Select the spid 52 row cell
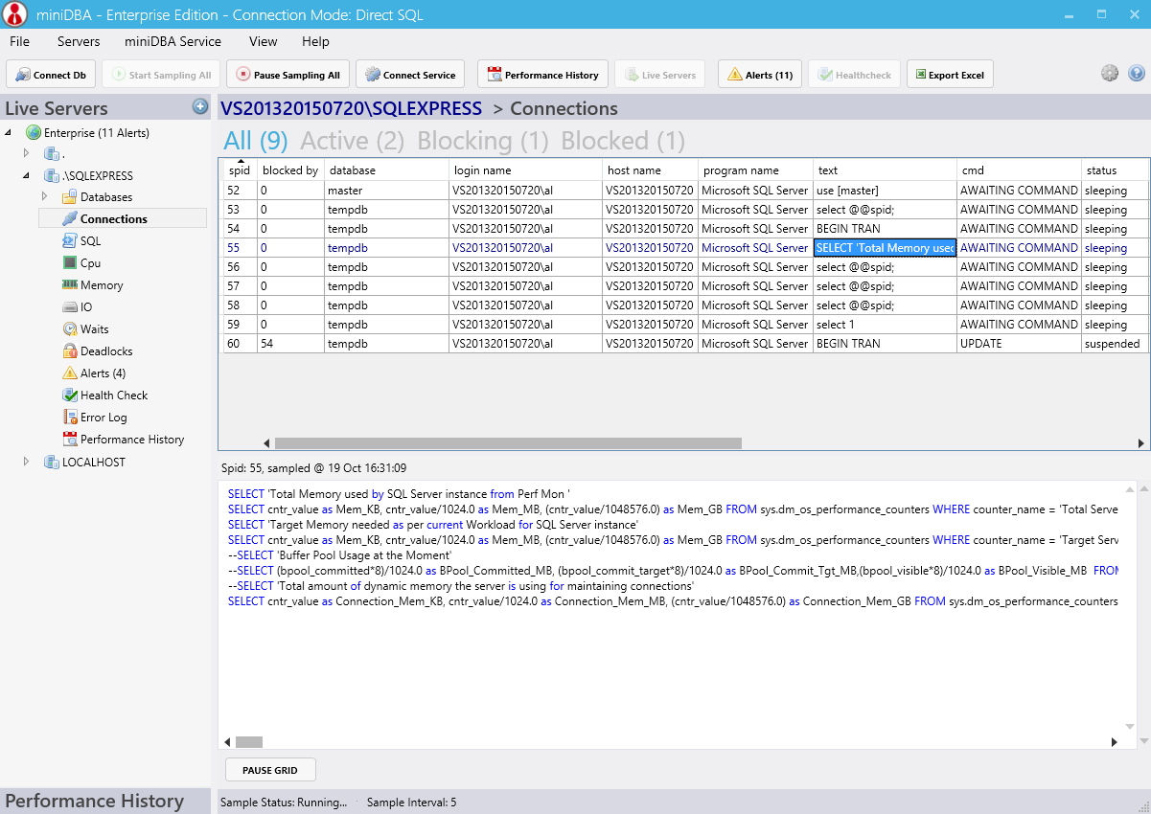The image size is (1151, 814). point(241,191)
